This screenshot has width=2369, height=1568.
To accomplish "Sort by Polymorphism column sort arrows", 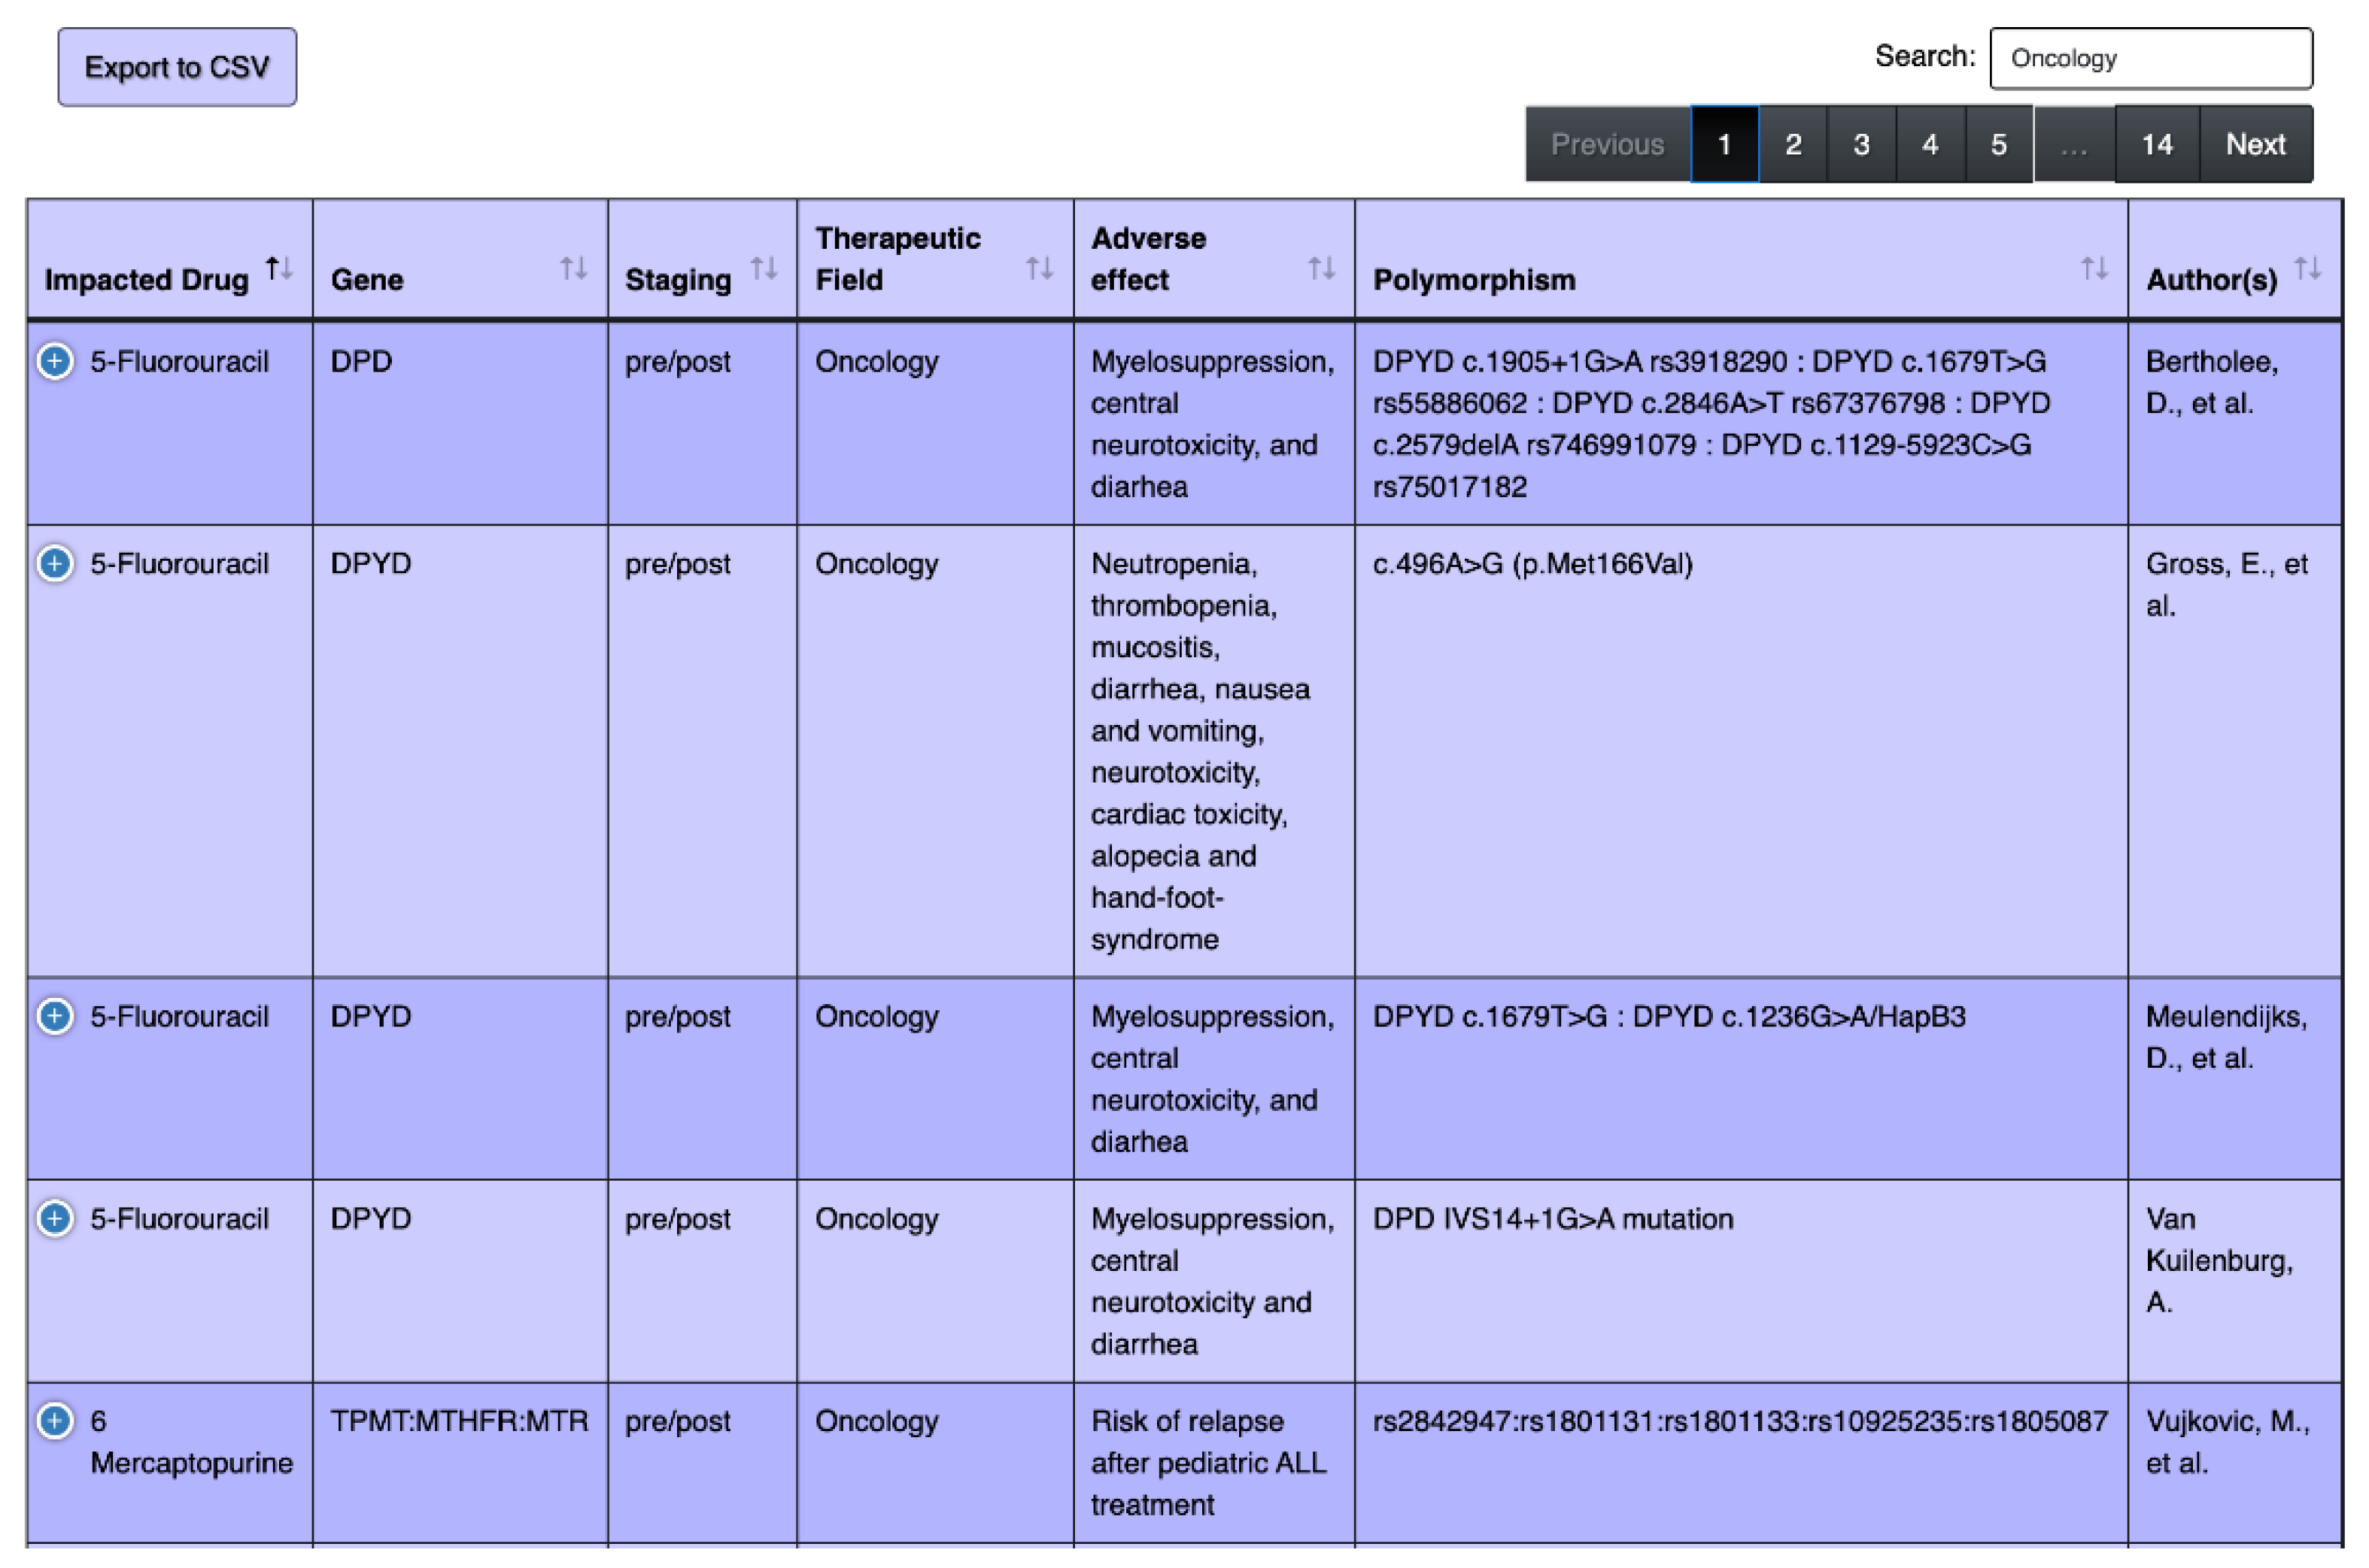I will coord(2094,268).
